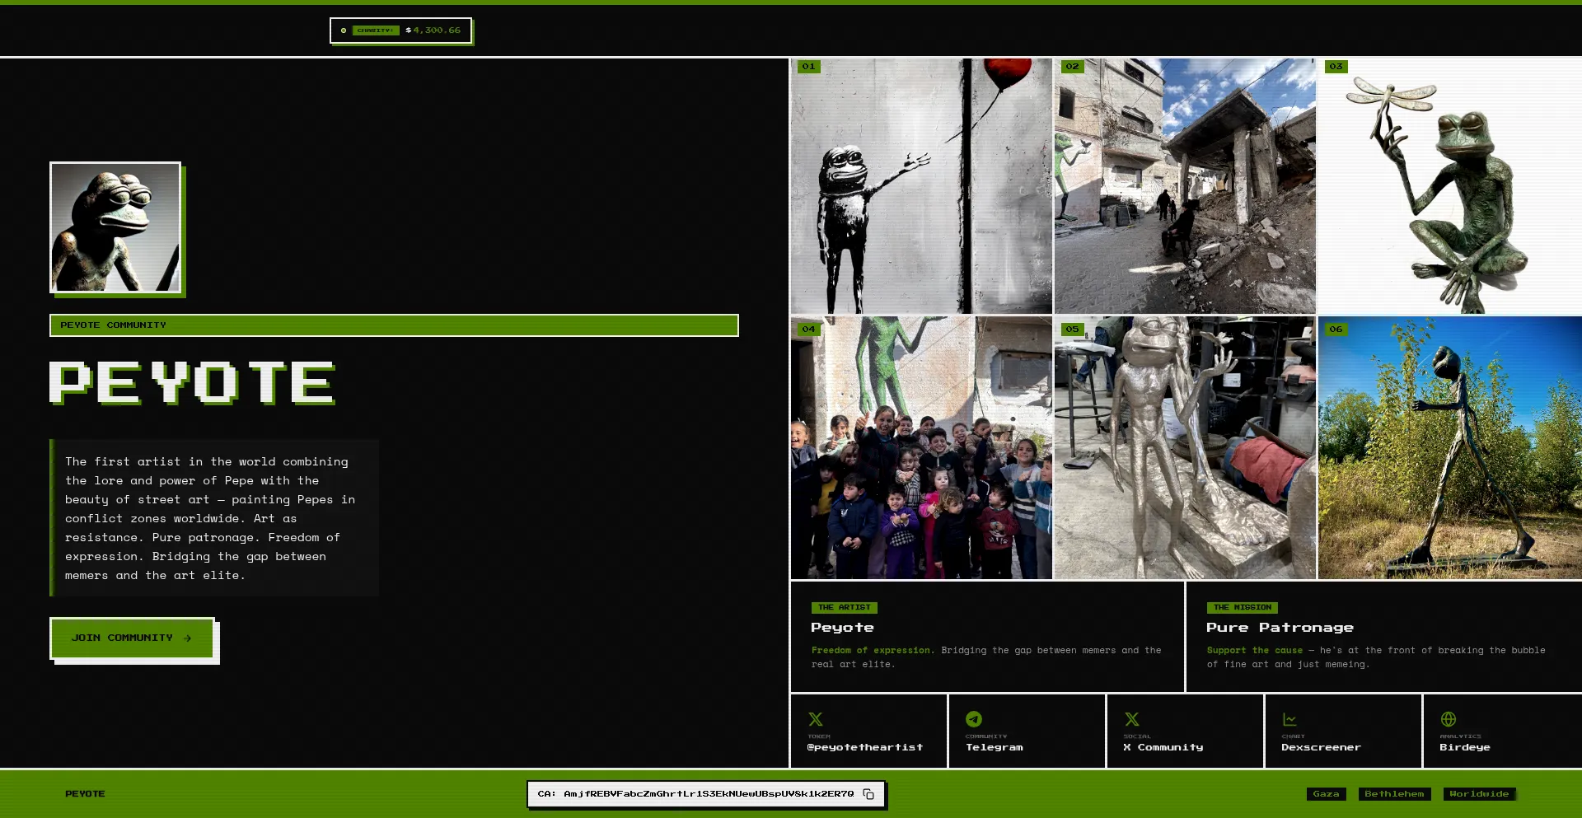
Task: Click the charity $4,300.66 badge
Action: click(400, 30)
